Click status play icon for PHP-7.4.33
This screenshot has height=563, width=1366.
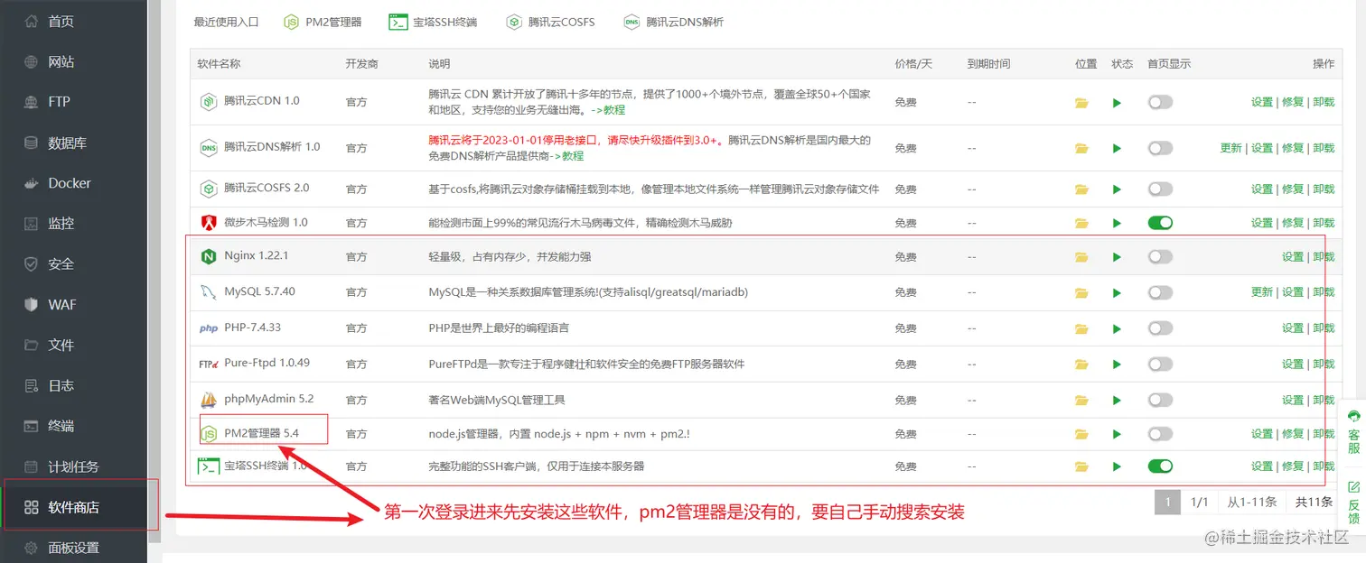[x=1118, y=328]
